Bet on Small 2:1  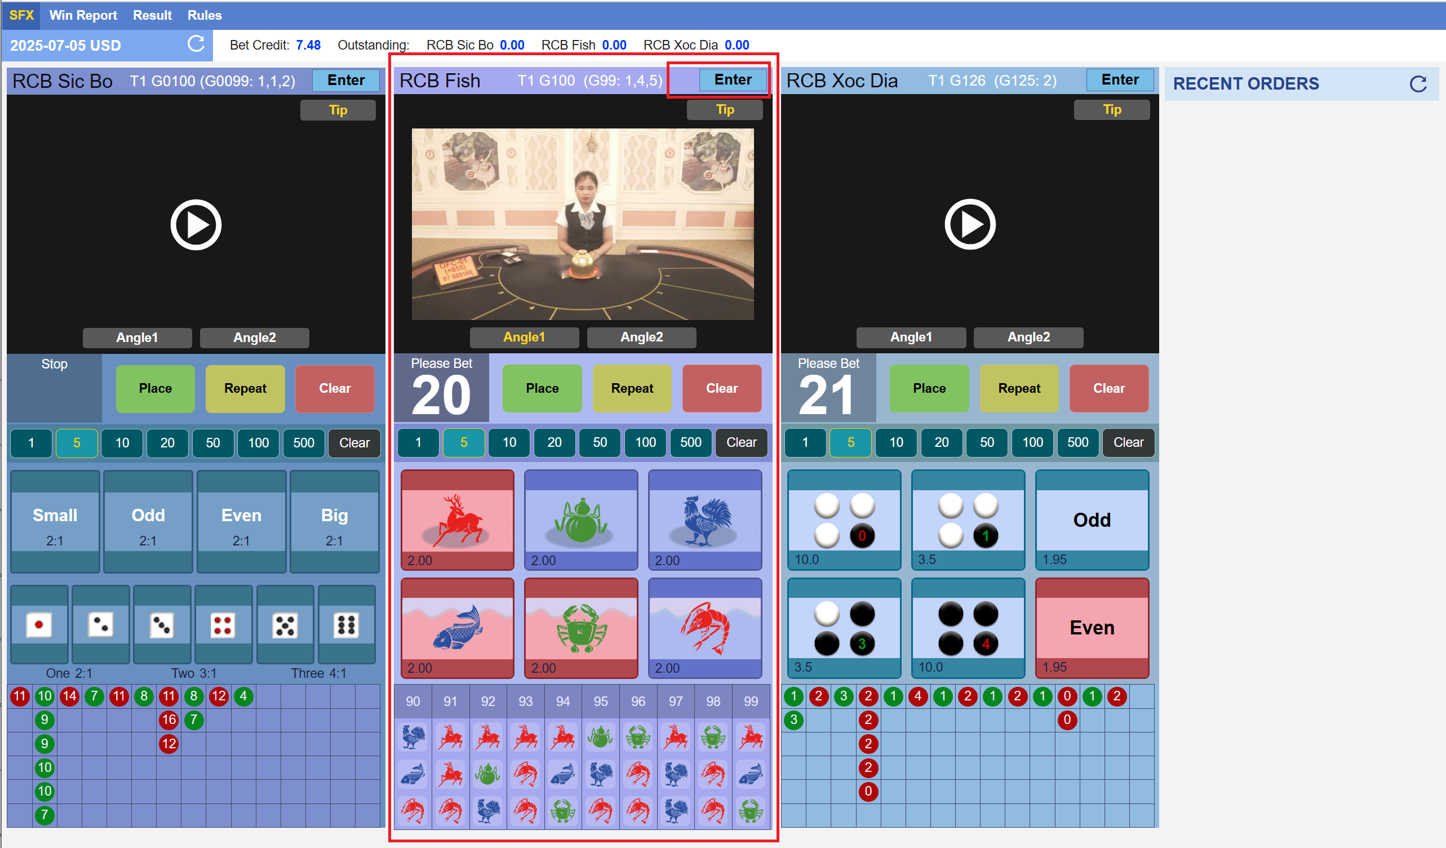click(55, 522)
